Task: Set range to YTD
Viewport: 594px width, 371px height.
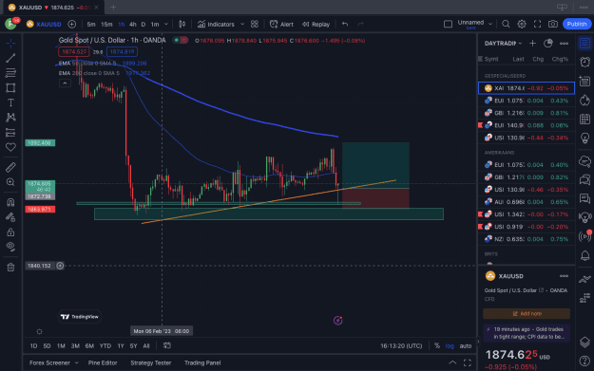Action: [x=105, y=345]
